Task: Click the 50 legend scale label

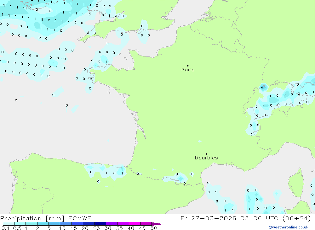Action: pyautogui.click(x=154, y=228)
